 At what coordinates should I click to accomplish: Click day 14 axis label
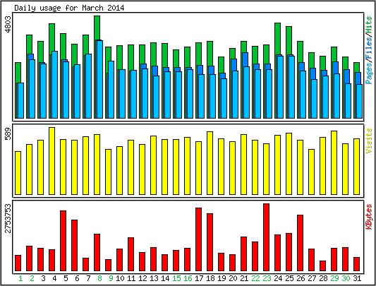[165, 278]
